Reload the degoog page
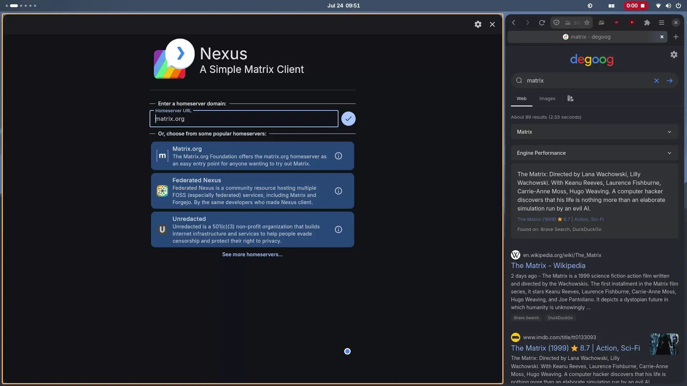This screenshot has width=687, height=386. point(542,23)
